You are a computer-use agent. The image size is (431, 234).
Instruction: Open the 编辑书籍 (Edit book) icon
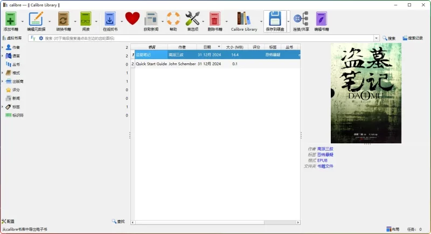pos(322,19)
